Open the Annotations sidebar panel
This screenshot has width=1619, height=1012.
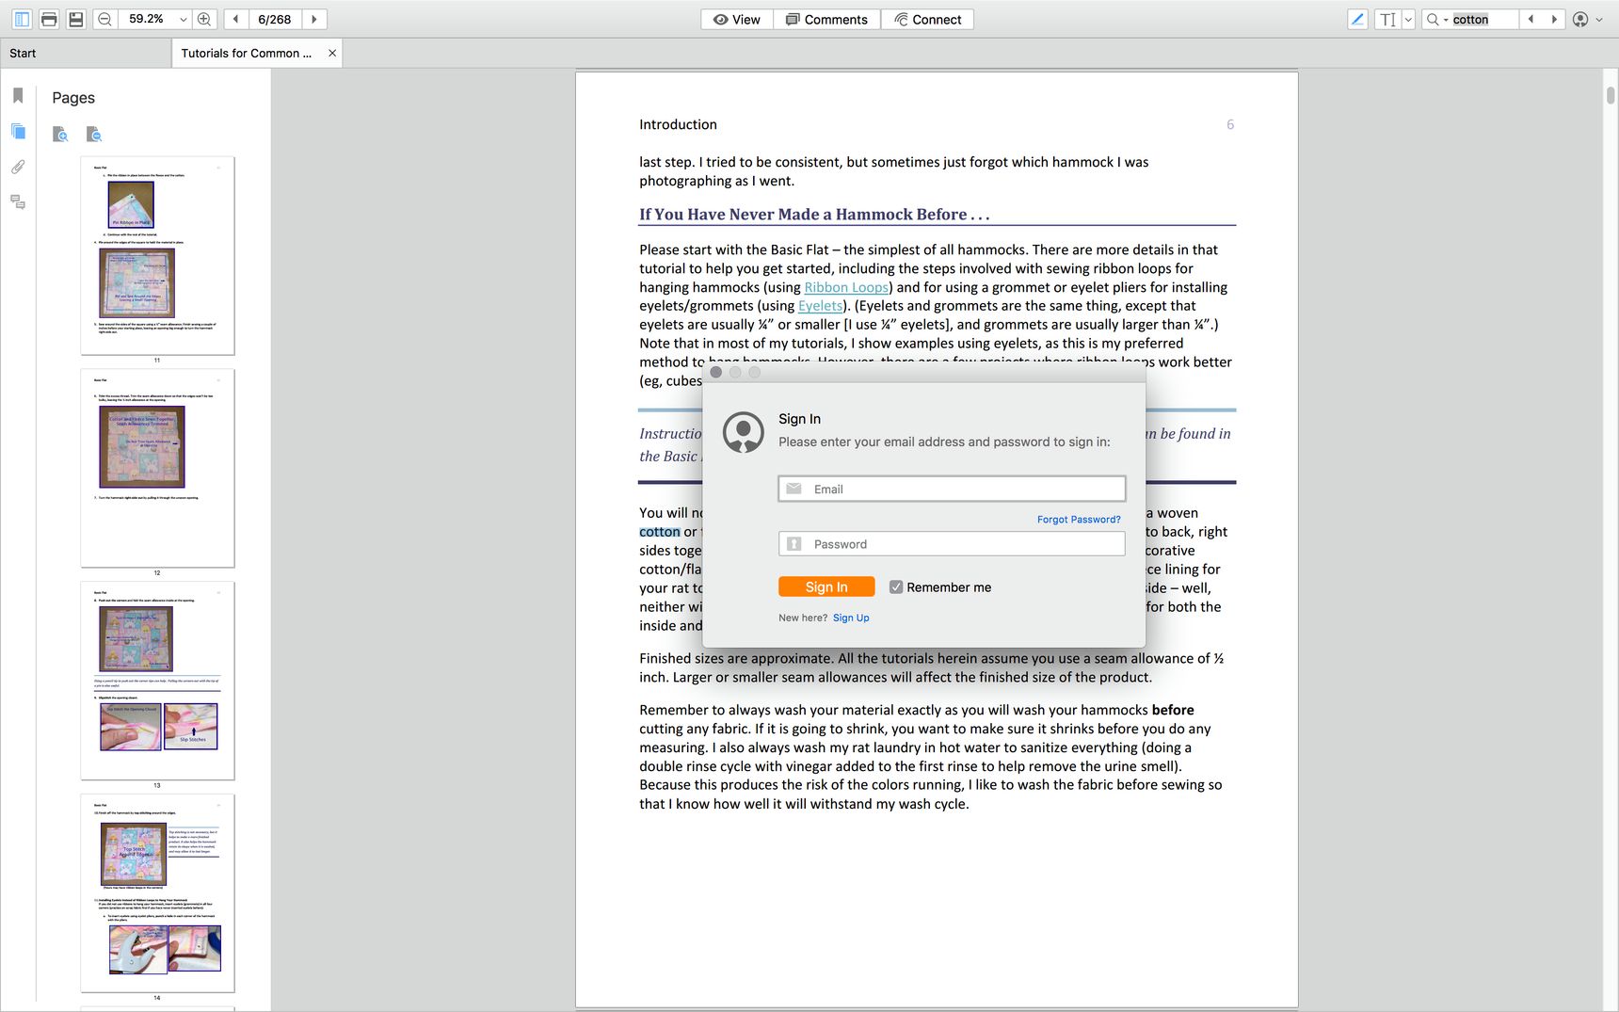(18, 201)
